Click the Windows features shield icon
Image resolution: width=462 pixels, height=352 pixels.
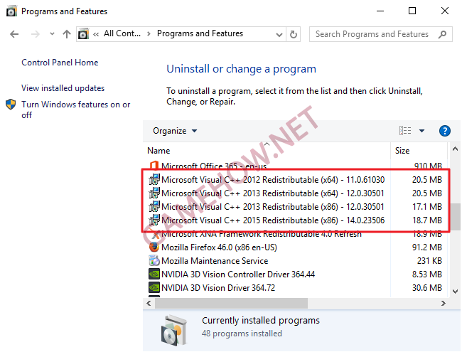(x=11, y=105)
